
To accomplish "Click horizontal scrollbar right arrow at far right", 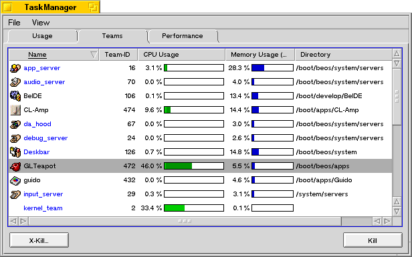I will tap(387, 222).
